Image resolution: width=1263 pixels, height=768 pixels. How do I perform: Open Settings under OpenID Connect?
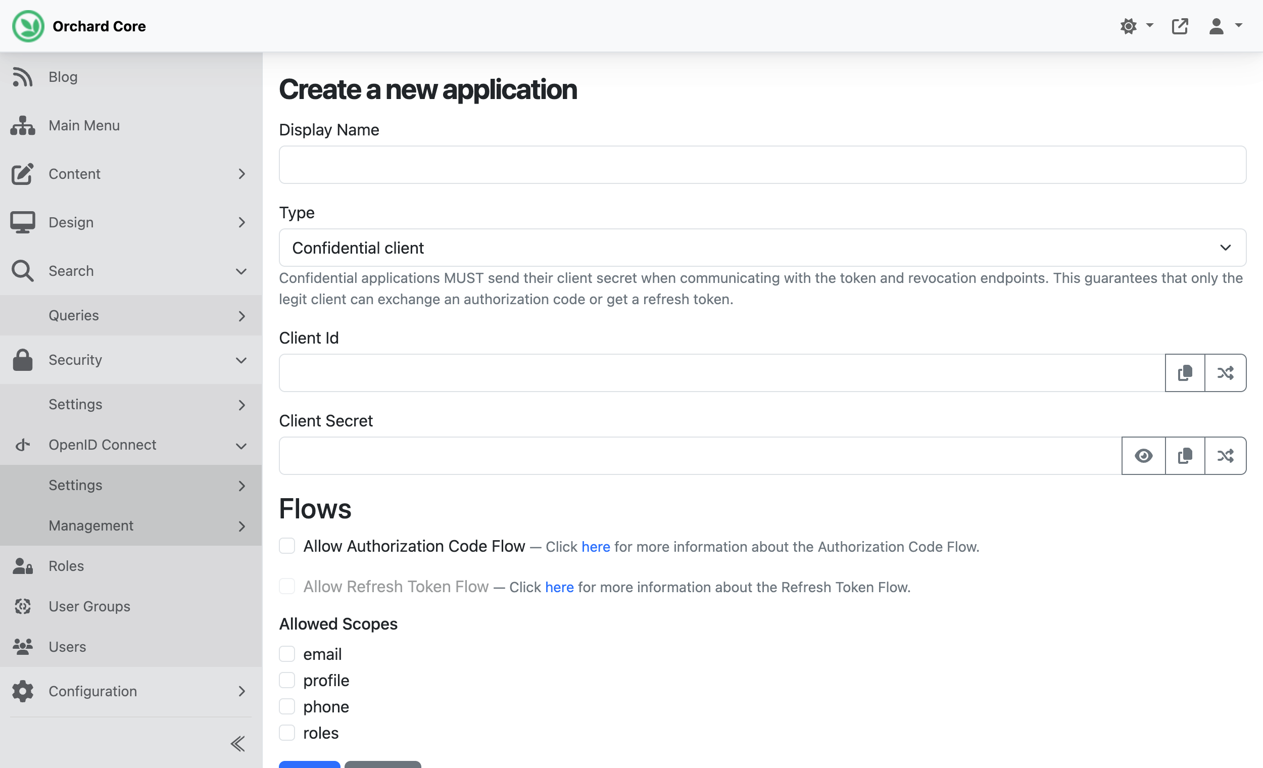[131, 486]
